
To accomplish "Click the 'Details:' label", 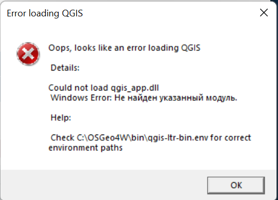I will pyautogui.click(x=65, y=68).
